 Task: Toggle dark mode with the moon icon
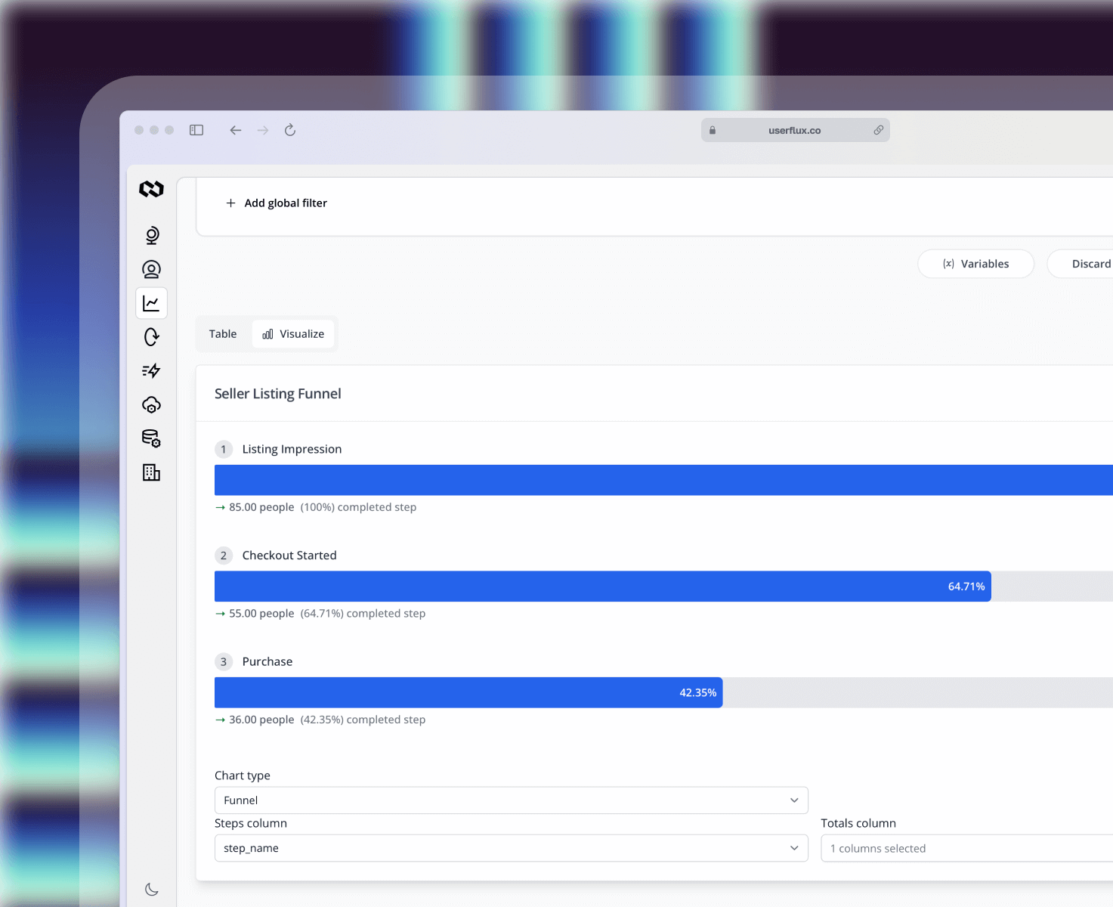[151, 889]
